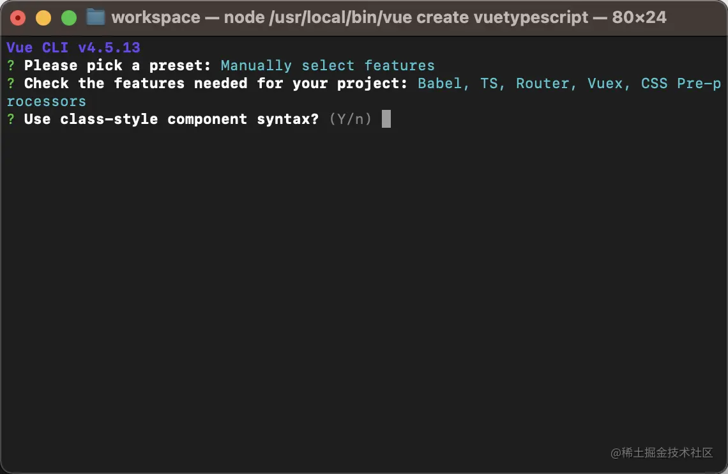Click the folder proxy icon in the title bar
Screen dimensions: 728x474
[96, 17]
